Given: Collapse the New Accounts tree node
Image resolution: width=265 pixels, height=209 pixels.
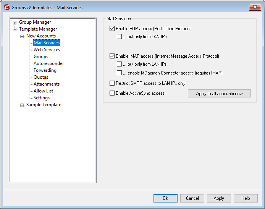Looking at the screenshot, I should pos(22,36).
